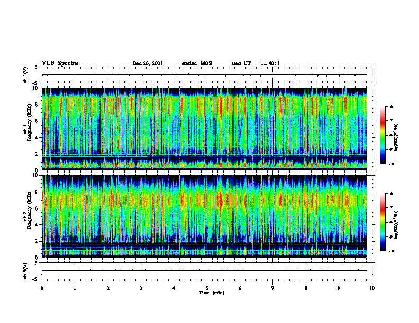Click the '3' tick label on time axis
This screenshot has width=419, height=323.
click(x=141, y=288)
